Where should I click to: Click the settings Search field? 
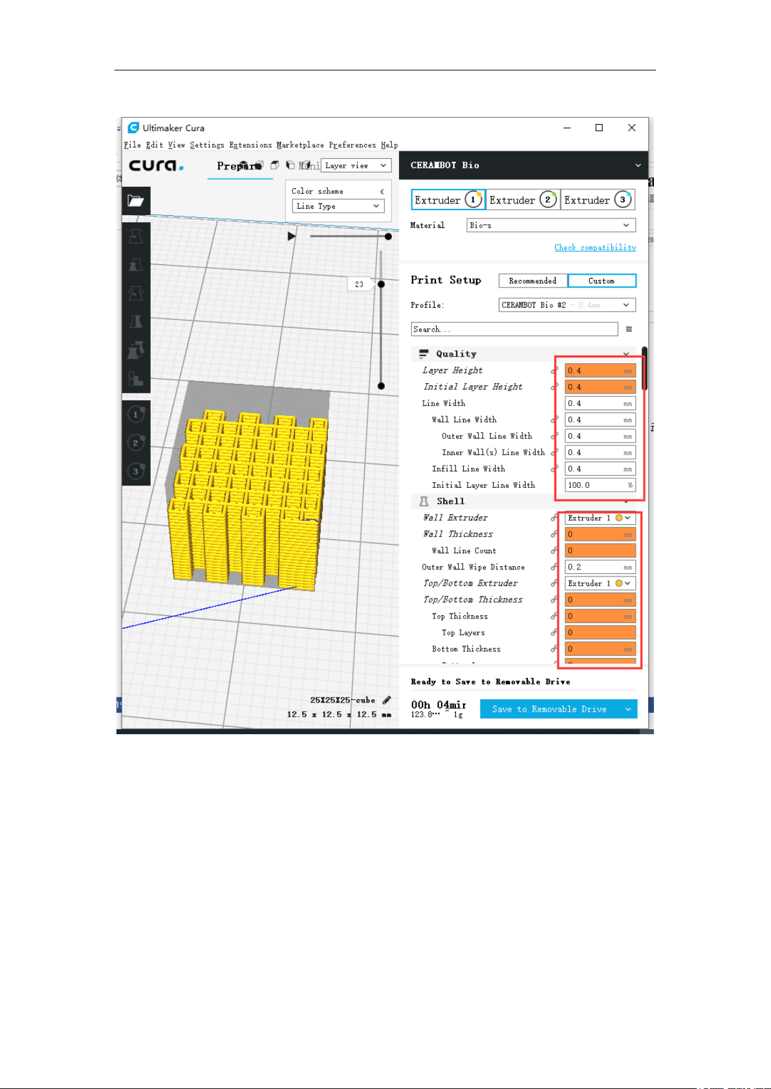click(x=515, y=329)
